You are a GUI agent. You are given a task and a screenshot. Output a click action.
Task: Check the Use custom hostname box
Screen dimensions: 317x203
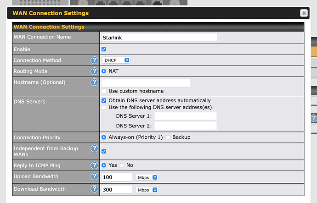pyautogui.click(x=104, y=91)
